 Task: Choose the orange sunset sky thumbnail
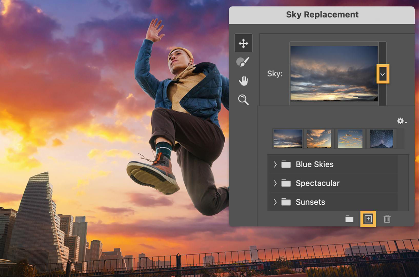[319, 139]
